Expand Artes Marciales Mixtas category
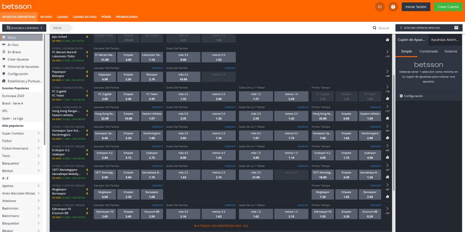Screen dimensions: 465x232 coord(39,193)
